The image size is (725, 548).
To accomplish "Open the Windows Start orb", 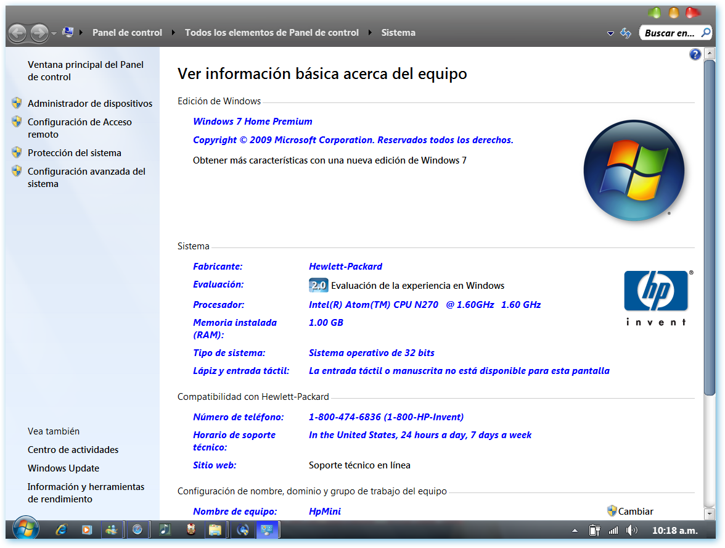I will coord(25,529).
